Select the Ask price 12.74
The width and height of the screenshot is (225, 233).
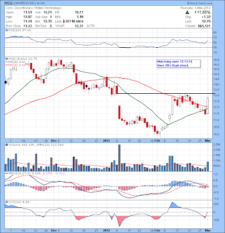coord(48,12)
